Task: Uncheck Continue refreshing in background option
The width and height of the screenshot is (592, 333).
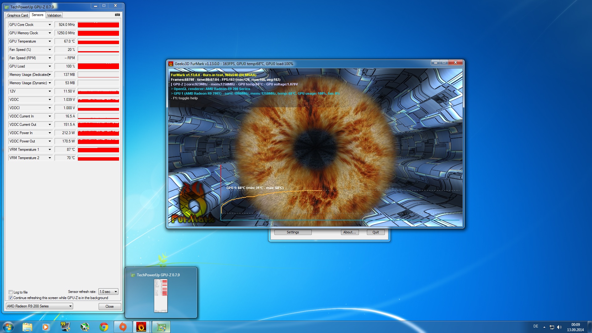Action: (11, 298)
